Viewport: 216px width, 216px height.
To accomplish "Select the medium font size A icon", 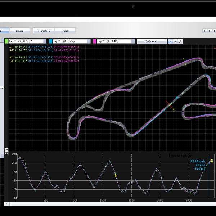I will pyautogui.click(x=175, y=41).
